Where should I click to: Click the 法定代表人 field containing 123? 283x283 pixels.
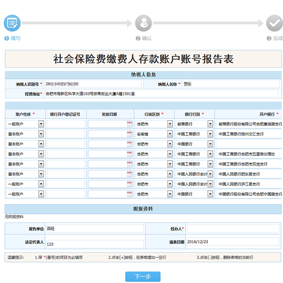[95, 244]
